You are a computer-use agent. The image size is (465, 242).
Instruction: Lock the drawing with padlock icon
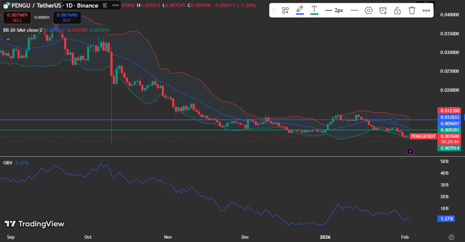point(397,11)
